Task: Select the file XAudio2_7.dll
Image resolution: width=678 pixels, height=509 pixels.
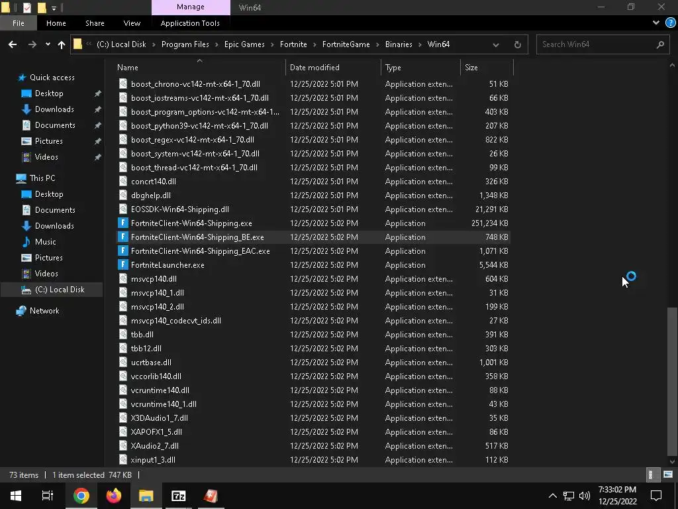Action: pyautogui.click(x=155, y=446)
